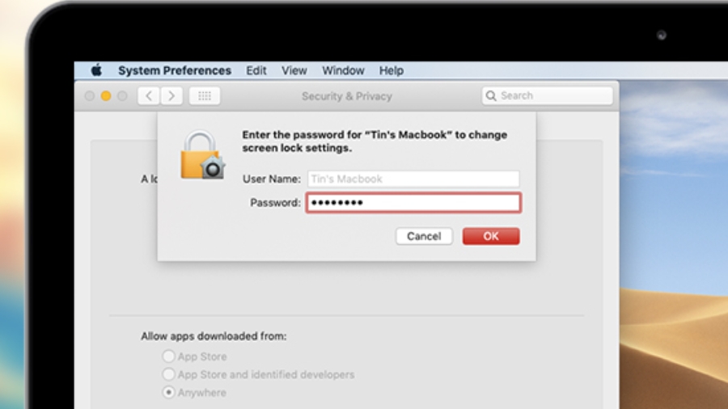Open the Apple menu
Screen dimensions: 728x409
pos(96,70)
